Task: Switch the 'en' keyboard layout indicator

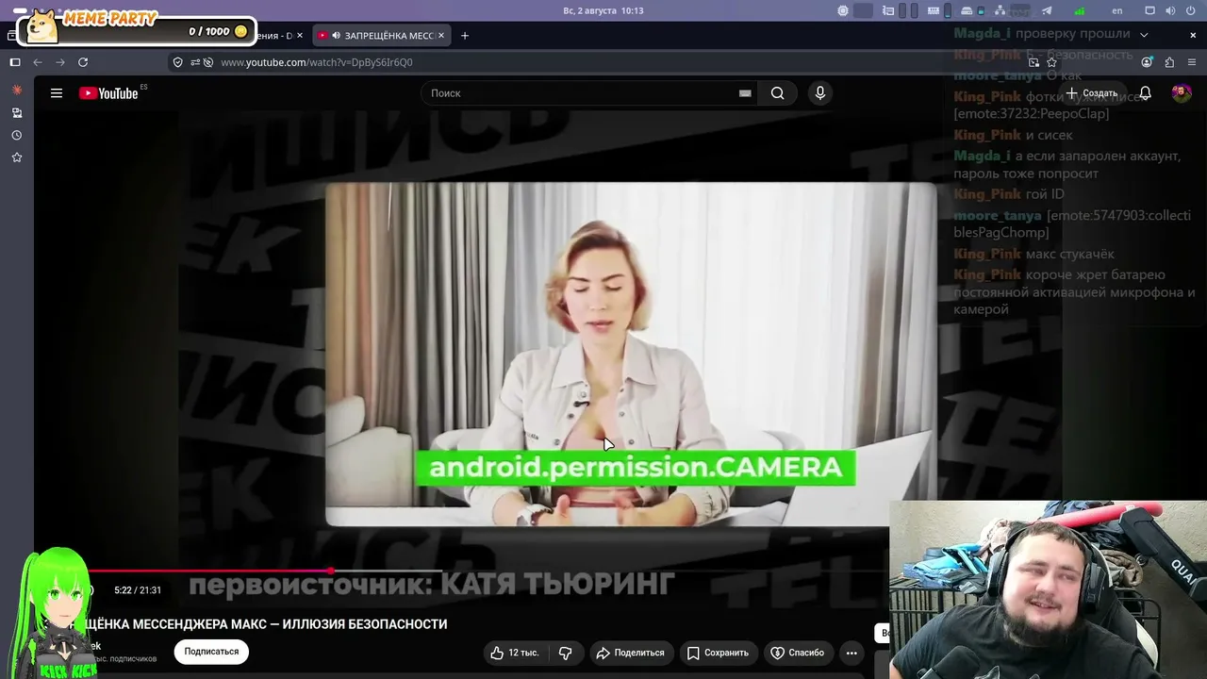Action: pyautogui.click(x=1117, y=10)
